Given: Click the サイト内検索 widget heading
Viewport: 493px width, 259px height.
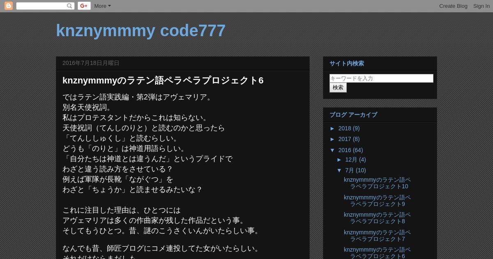Looking at the screenshot, I should tap(347, 63).
